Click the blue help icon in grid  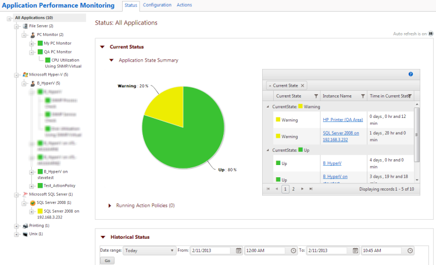(410, 74)
